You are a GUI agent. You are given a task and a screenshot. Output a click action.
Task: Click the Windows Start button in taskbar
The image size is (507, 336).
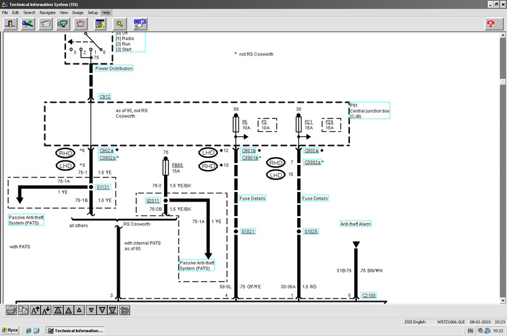click(x=12, y=331)
